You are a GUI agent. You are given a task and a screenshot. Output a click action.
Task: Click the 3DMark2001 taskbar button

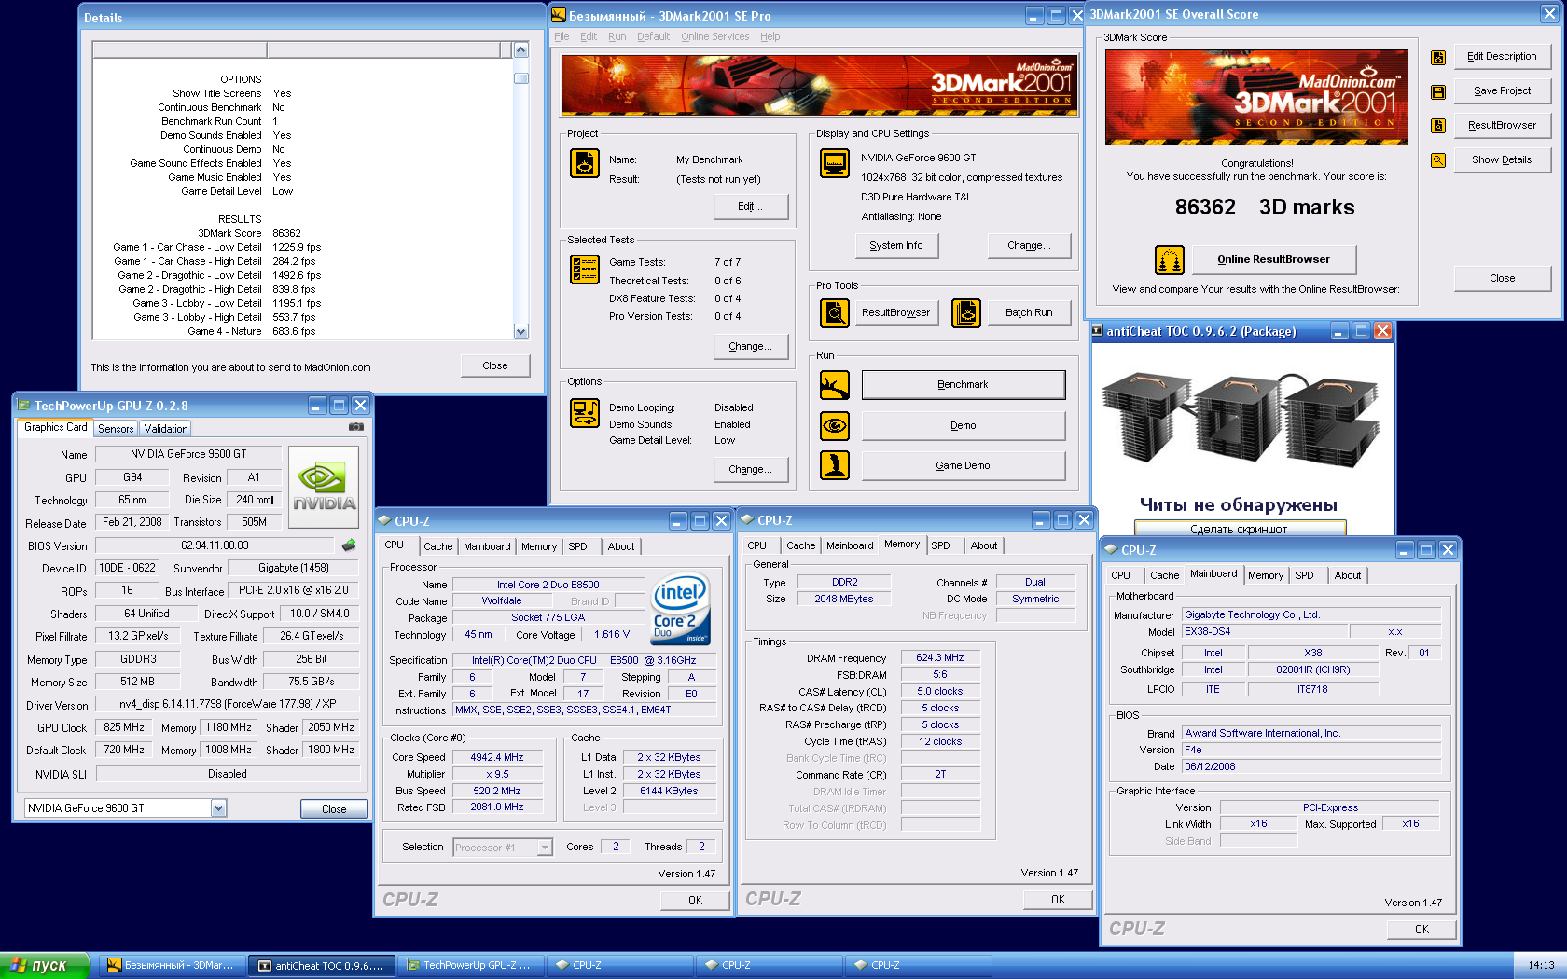click(x=173, y=966)
